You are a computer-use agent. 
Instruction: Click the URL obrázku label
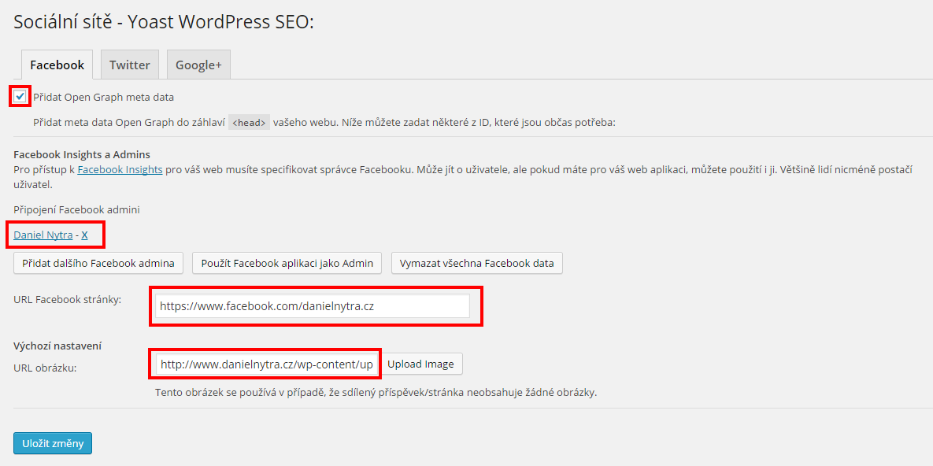pyautogui.click(x=45, y=367)
